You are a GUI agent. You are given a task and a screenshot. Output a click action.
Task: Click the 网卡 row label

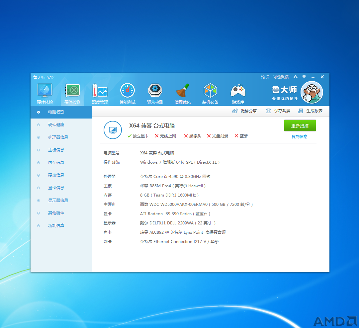pyautogui.click(x=107, y=242)
